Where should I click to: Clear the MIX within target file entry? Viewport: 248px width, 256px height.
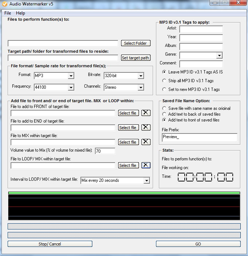pyautogui.click(x=146, y=142)
